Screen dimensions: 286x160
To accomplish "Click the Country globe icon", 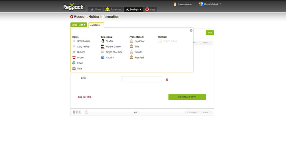I will pos(103,58).
